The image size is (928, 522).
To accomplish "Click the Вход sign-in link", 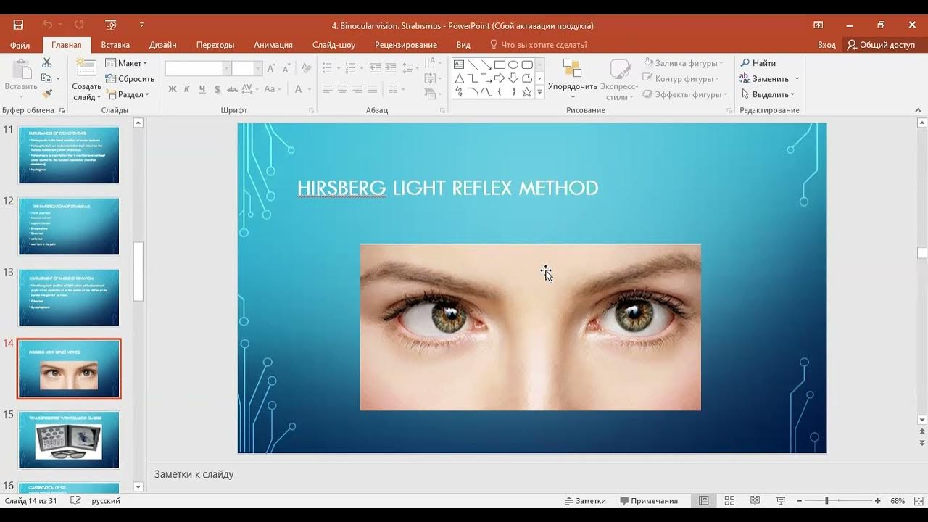I will (826, 45).
